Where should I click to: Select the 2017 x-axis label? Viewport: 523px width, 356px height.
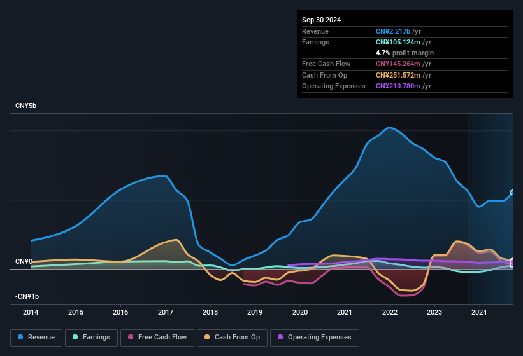tap(166, 312)
